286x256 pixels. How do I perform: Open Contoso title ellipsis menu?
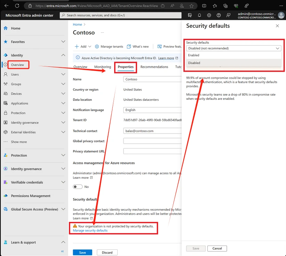pyautogui.click(x=103, y=32)
